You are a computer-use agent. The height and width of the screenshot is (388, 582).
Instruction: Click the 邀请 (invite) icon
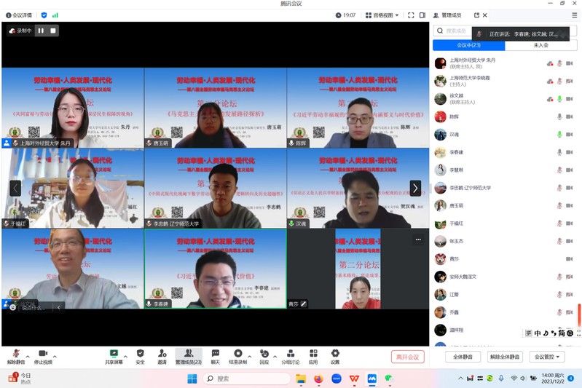click(x=162, y=354)
